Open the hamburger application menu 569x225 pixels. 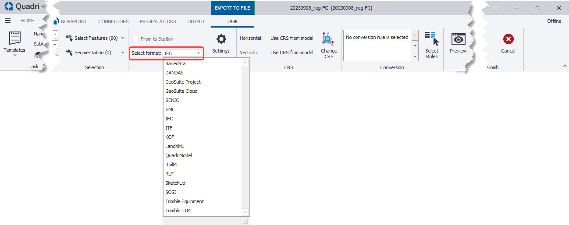pyautogui.click(x=8, y=21)
